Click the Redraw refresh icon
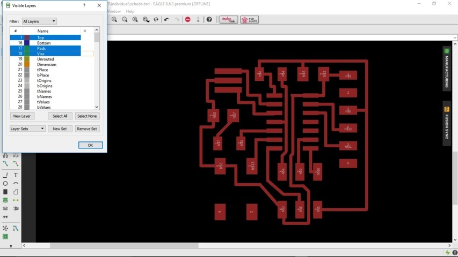 coord(156,19)
